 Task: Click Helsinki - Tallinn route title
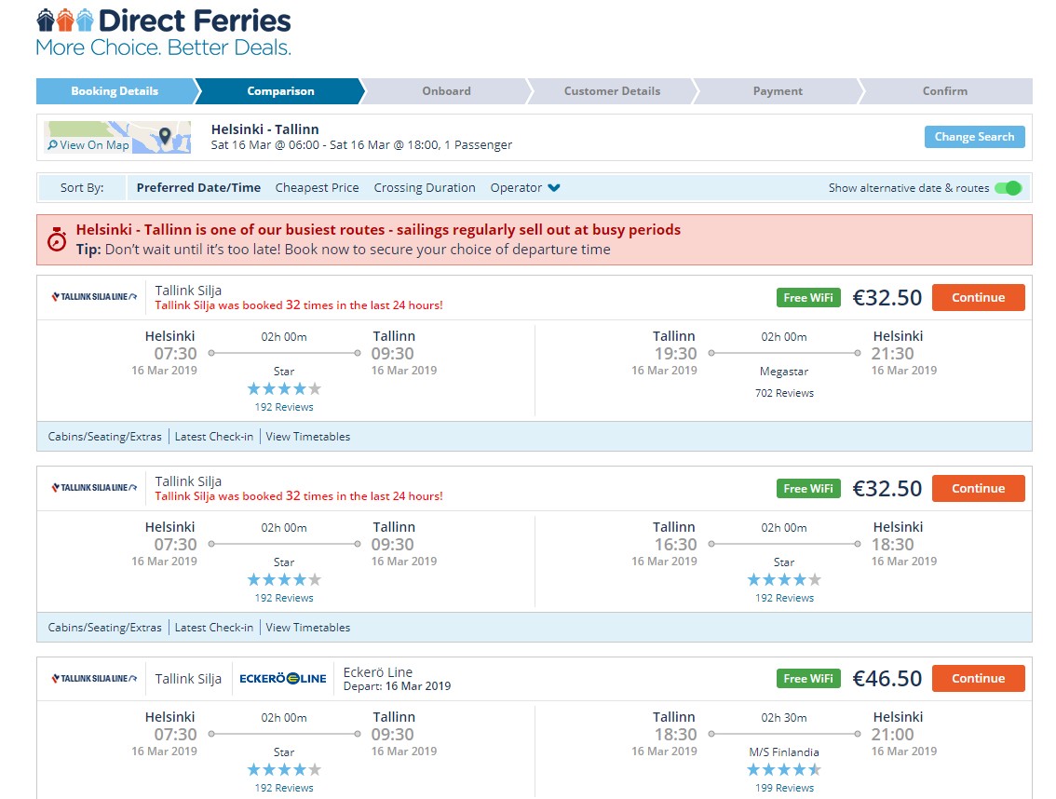[x=264, y=129]
